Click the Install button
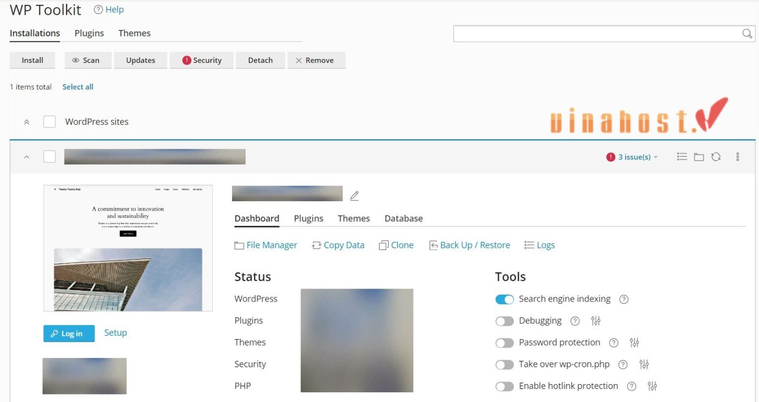This screenshot has height=402, width=759. [x=33, y=60]
